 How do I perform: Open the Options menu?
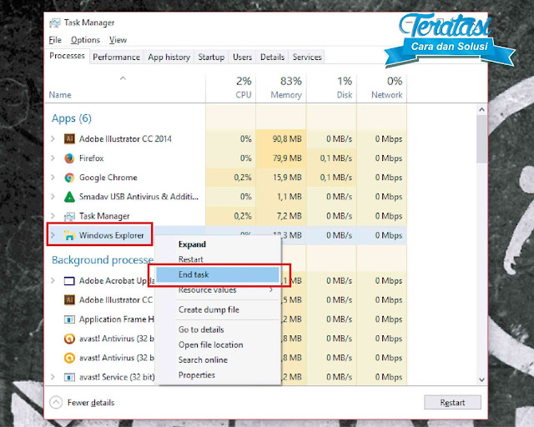pyautogui.click(x=85, y=40)
